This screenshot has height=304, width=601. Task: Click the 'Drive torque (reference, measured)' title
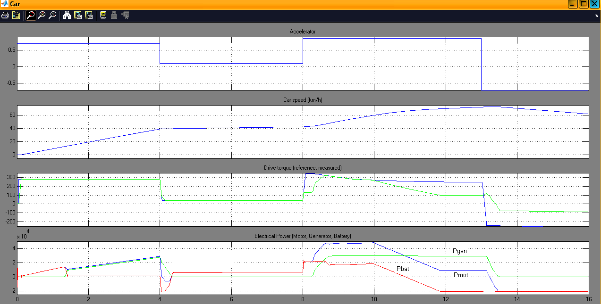303,168
